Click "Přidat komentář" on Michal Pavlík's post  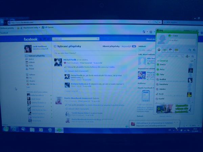pos(86,63)
